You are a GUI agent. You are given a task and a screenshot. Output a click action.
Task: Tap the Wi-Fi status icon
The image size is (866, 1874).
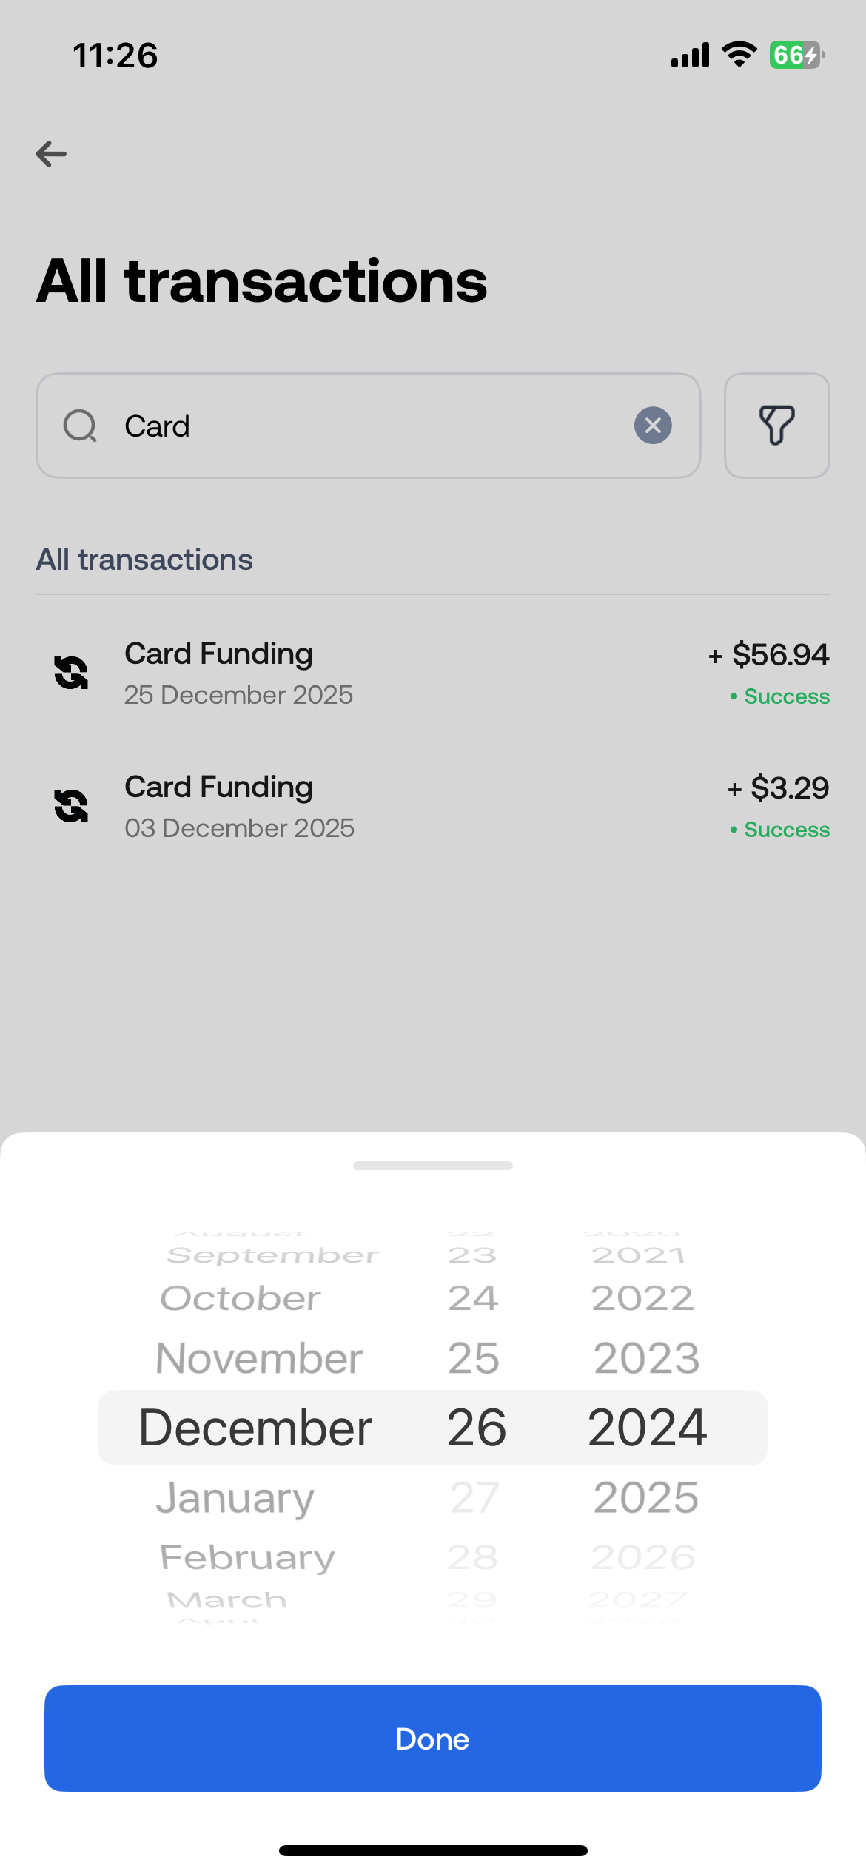click(739, 56)
